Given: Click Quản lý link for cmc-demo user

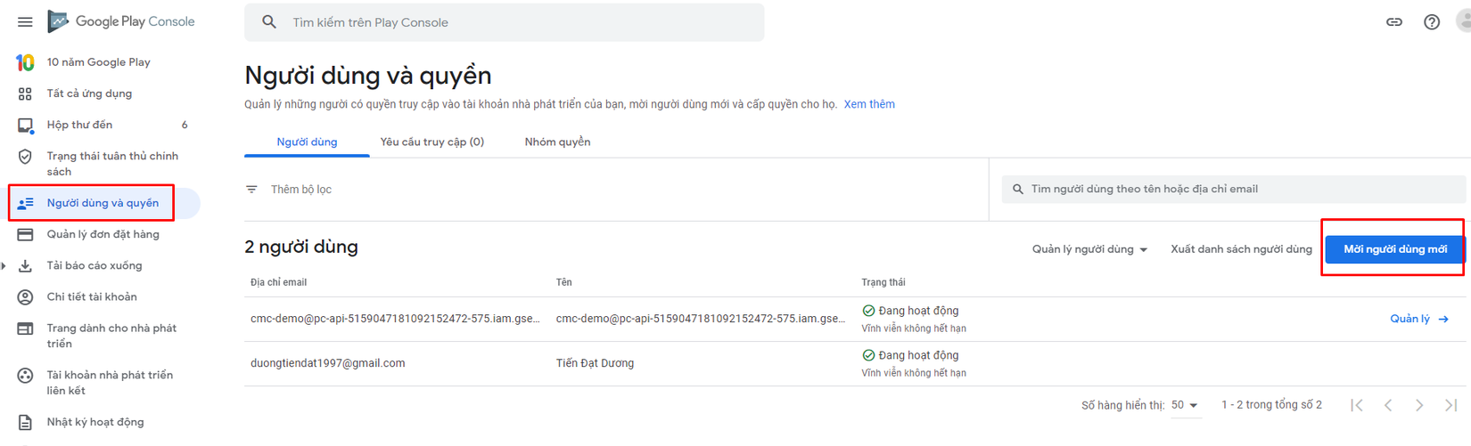Looking at the screenshot, I should point(1418,319).
